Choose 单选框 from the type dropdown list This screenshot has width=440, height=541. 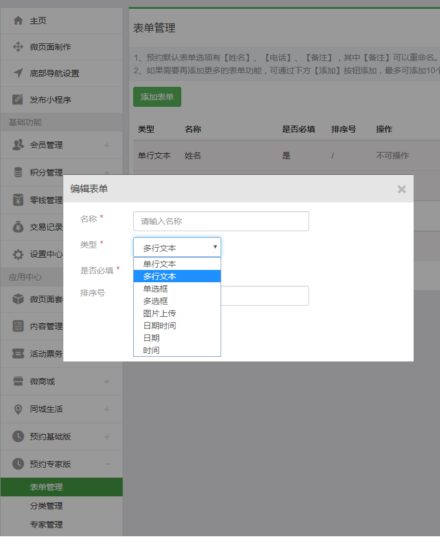pos(155,289)
